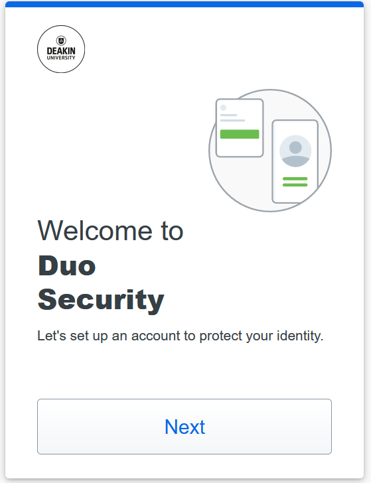
Task: Click the blue bar atop the card
Action: pyautogui.click(x=185, y=4)
